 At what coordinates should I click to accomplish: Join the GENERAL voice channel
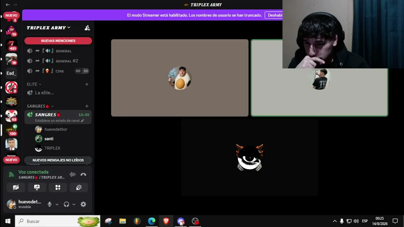click(x=58, y=51)
